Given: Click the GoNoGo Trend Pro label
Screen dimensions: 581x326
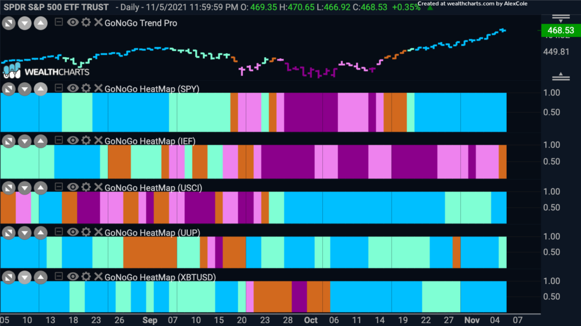Looking at the screenshot, I should 141,23.
